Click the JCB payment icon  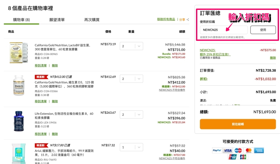coord(243,157)
